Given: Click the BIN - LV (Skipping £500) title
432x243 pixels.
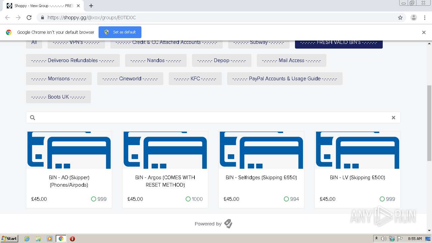Looking at the screenshot, I should [358, 178].
